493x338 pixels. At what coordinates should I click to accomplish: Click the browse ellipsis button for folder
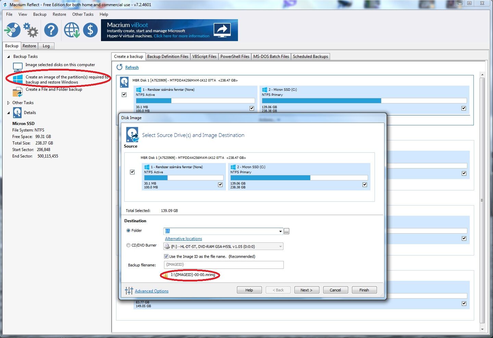287,231
